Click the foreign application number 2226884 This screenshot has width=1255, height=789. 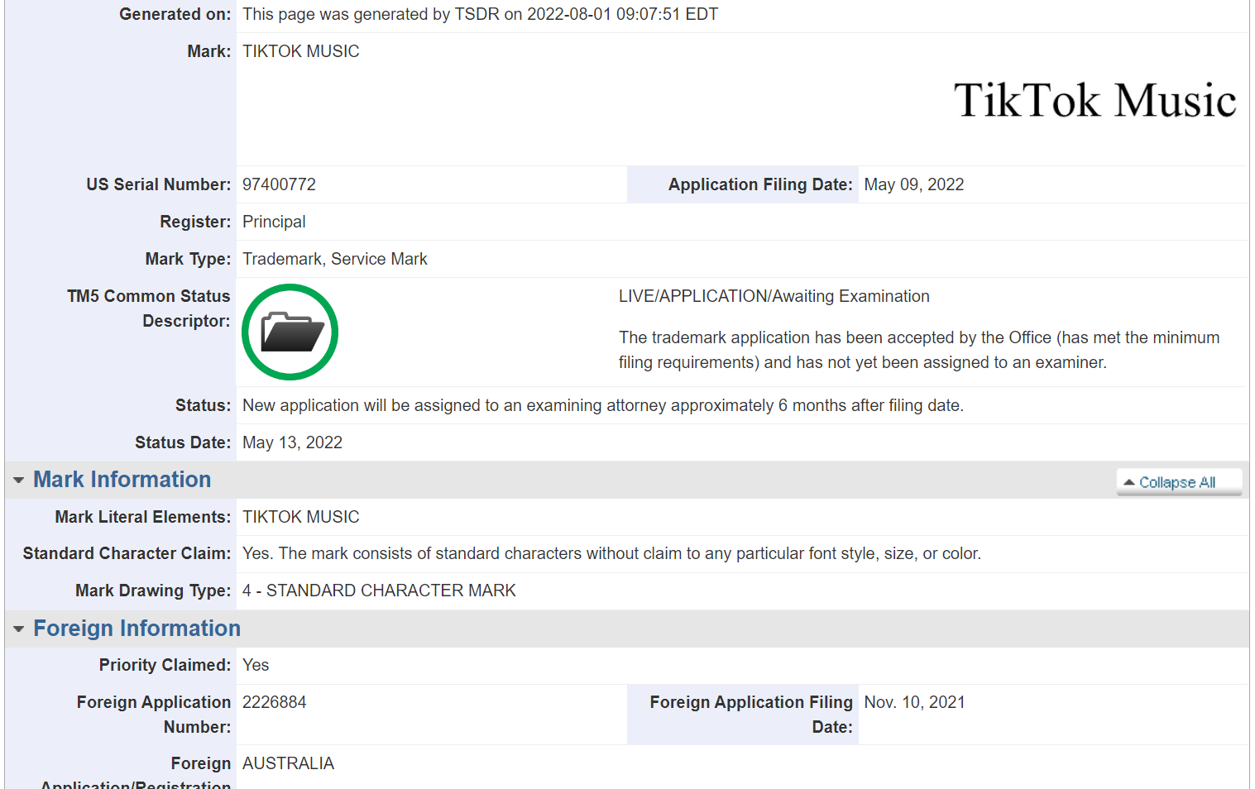pos(274,702)
